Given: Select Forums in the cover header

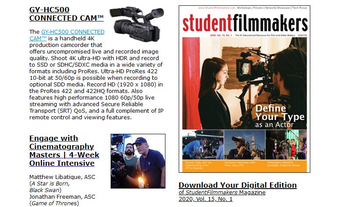Looking at the screenshot, I should click(258, 8).
